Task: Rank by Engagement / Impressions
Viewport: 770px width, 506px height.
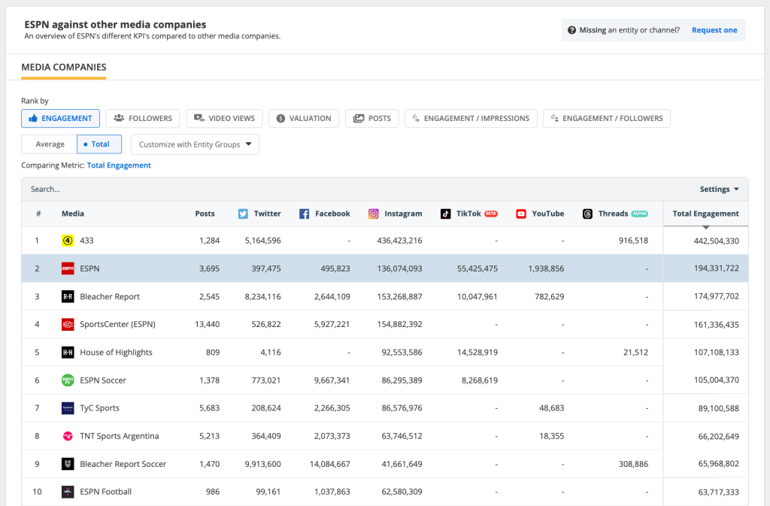Action: [x=471, y=118]
